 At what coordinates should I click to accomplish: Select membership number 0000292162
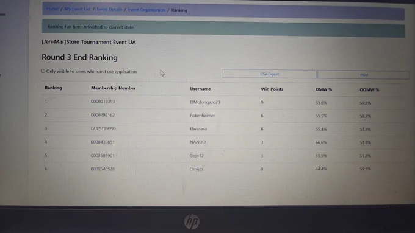103,115
